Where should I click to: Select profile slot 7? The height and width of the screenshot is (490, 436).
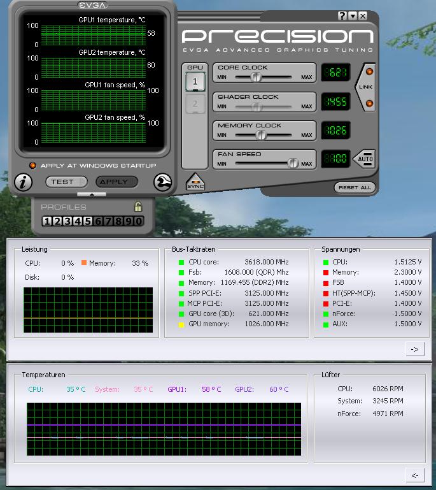point(108,221)
